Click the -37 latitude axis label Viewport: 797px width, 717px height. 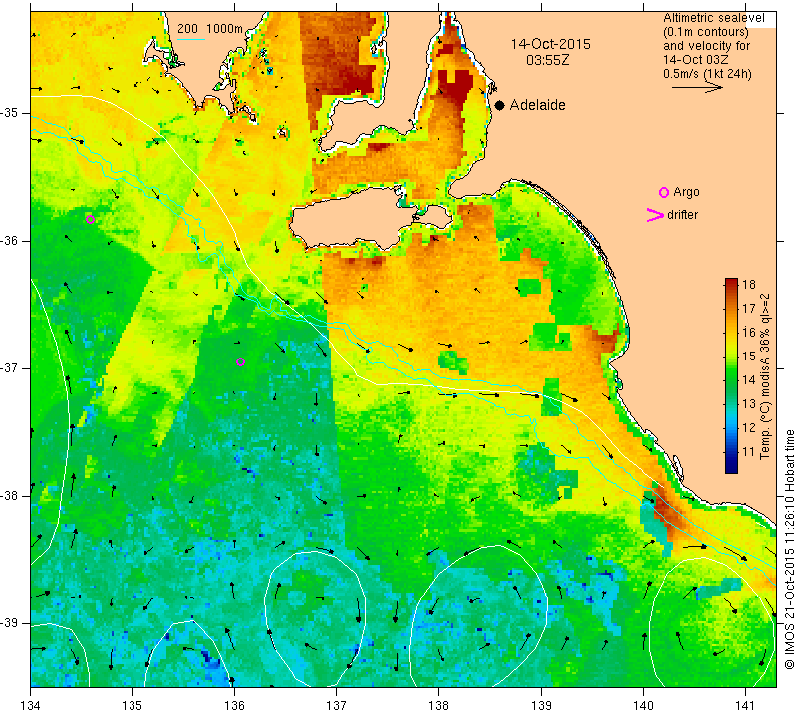tap(10, 367)
